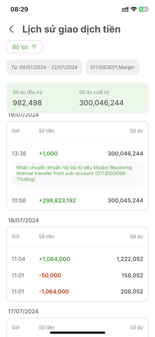This screenshot has width=155, height=337.
Task: Tap the internal transfer description note
Action: tap(77, 173)
